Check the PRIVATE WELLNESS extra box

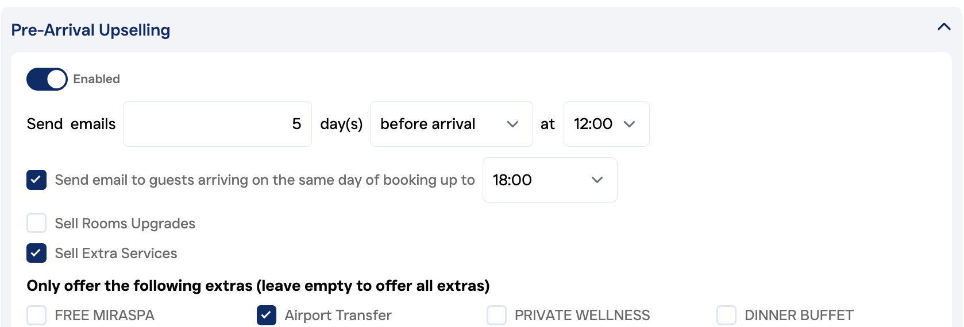point(496,315)
